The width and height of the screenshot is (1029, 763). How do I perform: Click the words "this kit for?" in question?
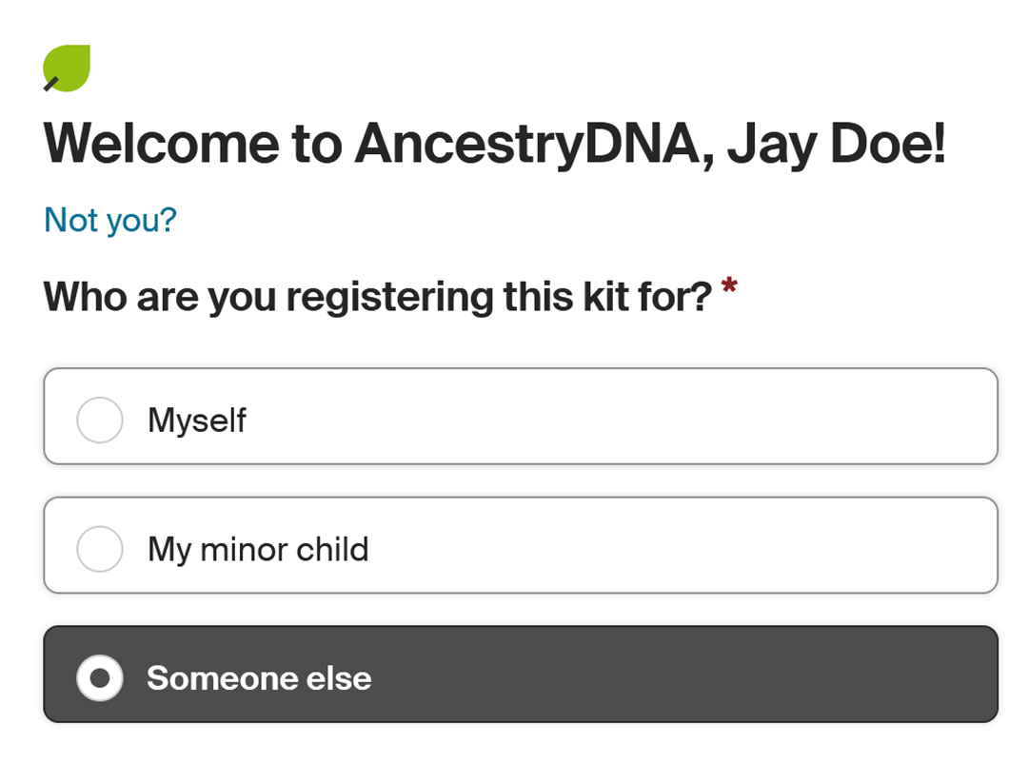pos(608,297)
